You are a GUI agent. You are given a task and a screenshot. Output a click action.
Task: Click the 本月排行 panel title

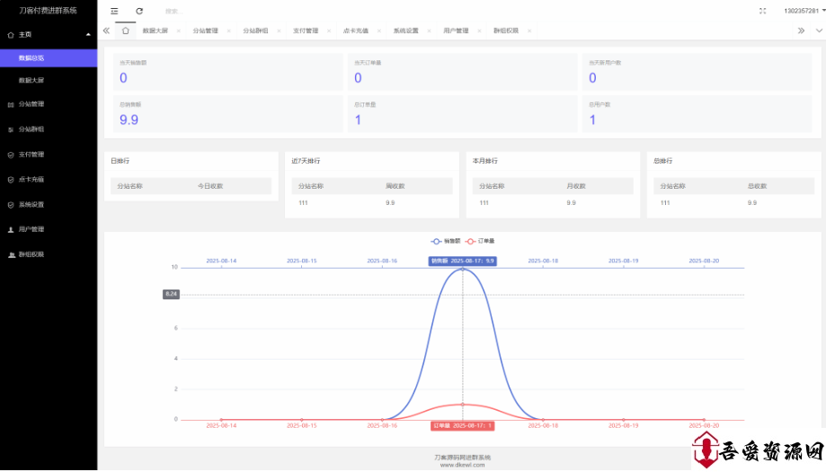[484, 161]
